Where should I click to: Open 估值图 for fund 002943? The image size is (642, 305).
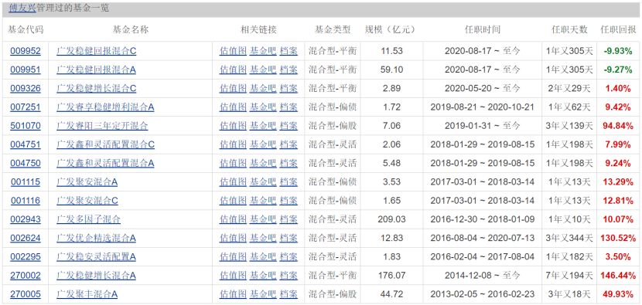point(233,219)
